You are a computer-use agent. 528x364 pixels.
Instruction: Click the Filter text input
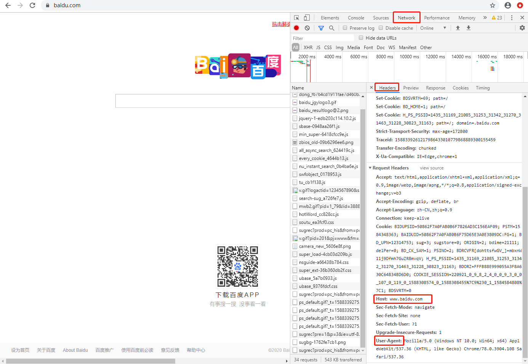pos(323,38)
